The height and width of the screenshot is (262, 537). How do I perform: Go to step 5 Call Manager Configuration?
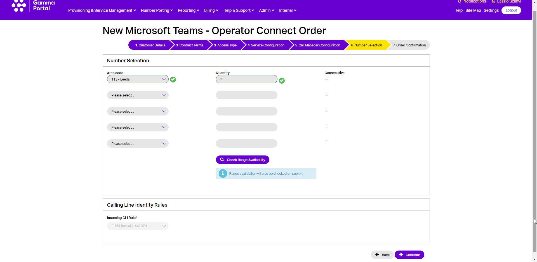point(318,45)
